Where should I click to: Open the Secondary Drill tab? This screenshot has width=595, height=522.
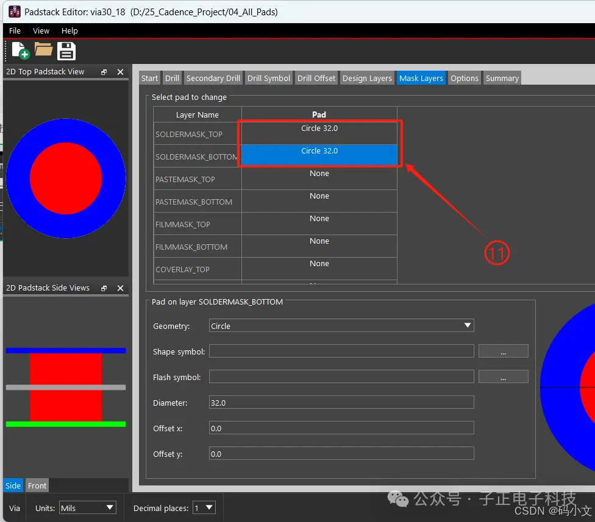point(213,78)
